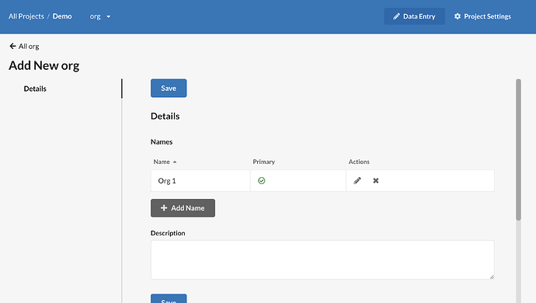Open the Data Entry tab

click(x=414, y=16)
